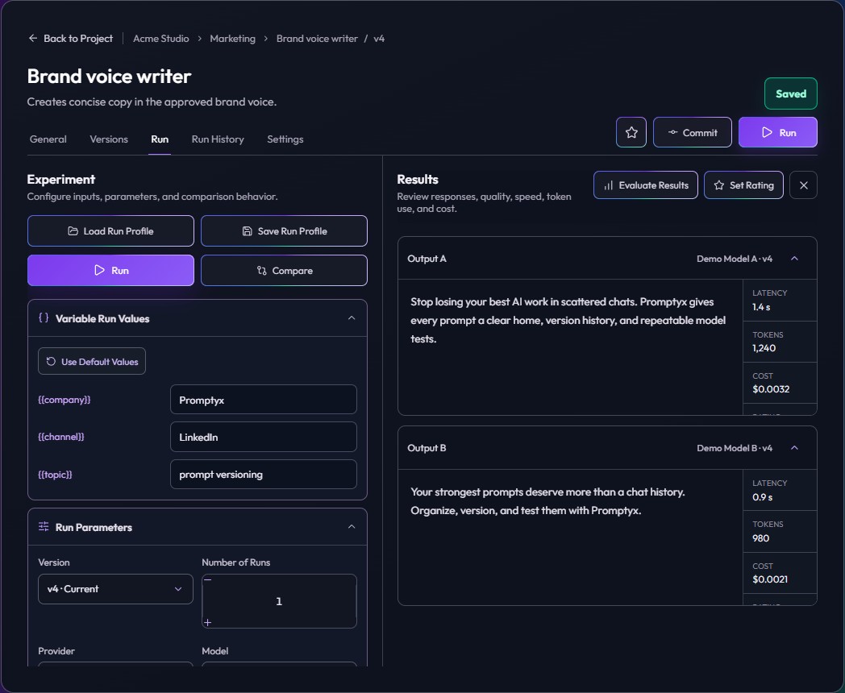The image size is (845, 693).
Task: Click the Saved status badge
Action: coord(790,93)
